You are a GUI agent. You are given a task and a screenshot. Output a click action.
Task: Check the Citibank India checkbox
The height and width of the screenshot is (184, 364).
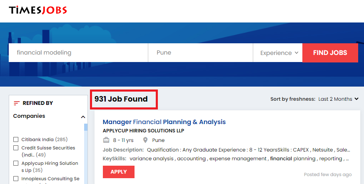click(16, 139)
